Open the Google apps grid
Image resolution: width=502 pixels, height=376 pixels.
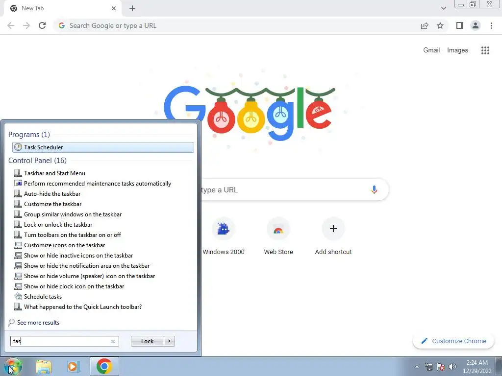[x=485, y=50]
